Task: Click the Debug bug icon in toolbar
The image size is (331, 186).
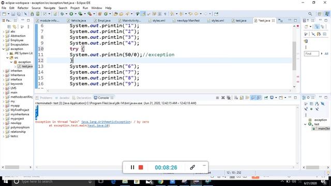Action: [x=62, y=14]
